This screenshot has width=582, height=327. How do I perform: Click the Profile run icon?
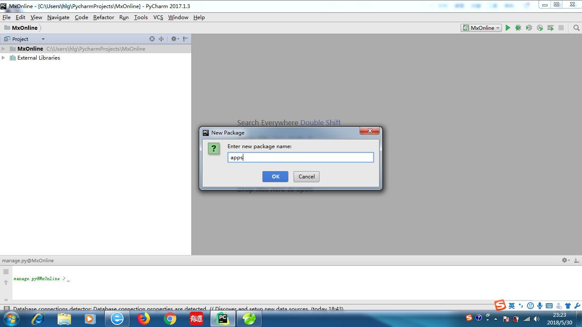tap(540, 28)
